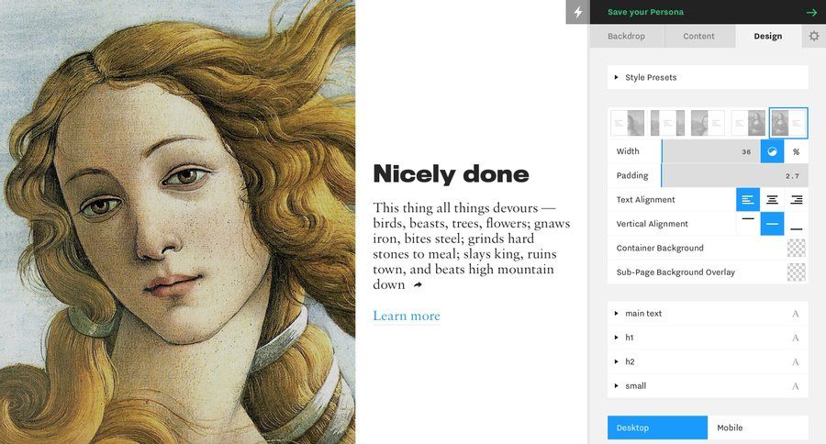Select the middle vertical alignment option
Viewport: 826px width, 444px height.
click(x=773, y=224)
